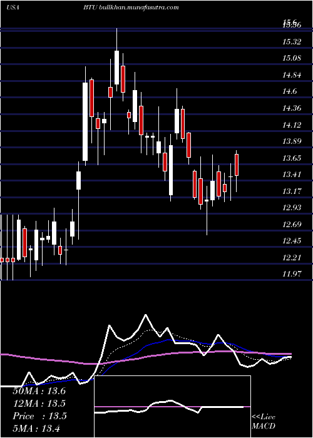Click the USA label in top corner
Image resolution: width=313 pixels, height=438 pixels.
click(x=13, y=8)
